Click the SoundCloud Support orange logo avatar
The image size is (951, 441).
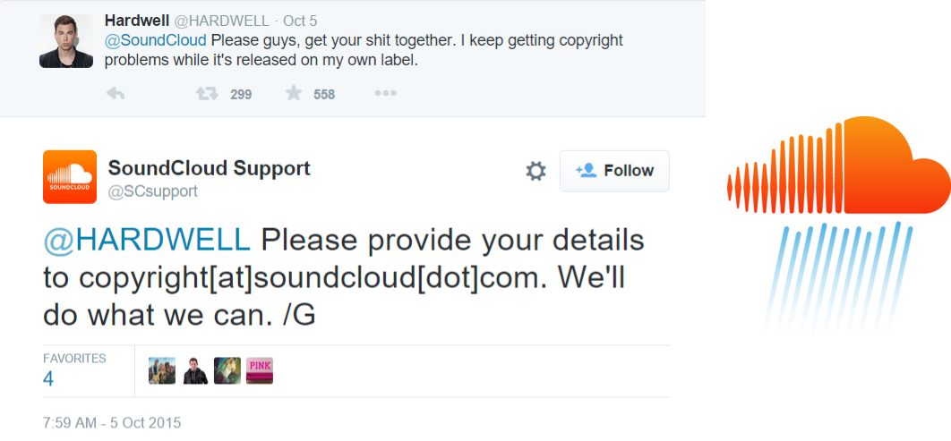[70, 177]
